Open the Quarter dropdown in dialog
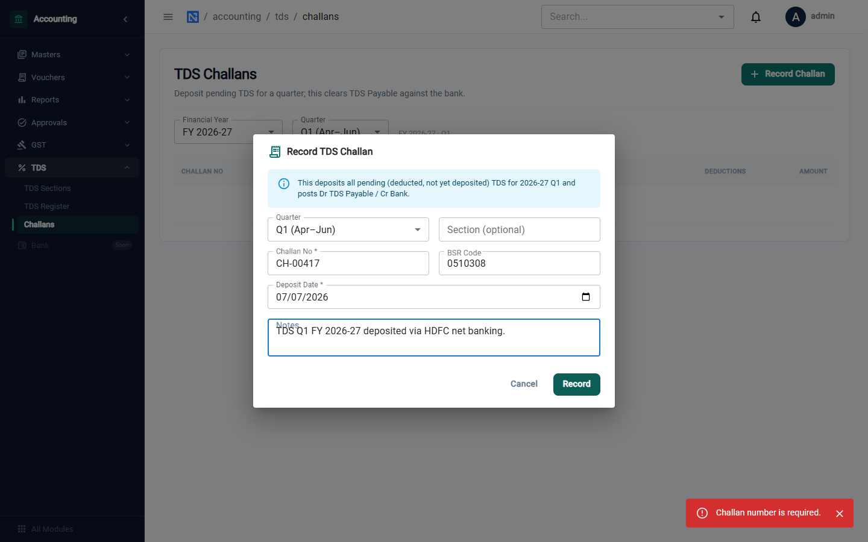 [x=348, y=229]
